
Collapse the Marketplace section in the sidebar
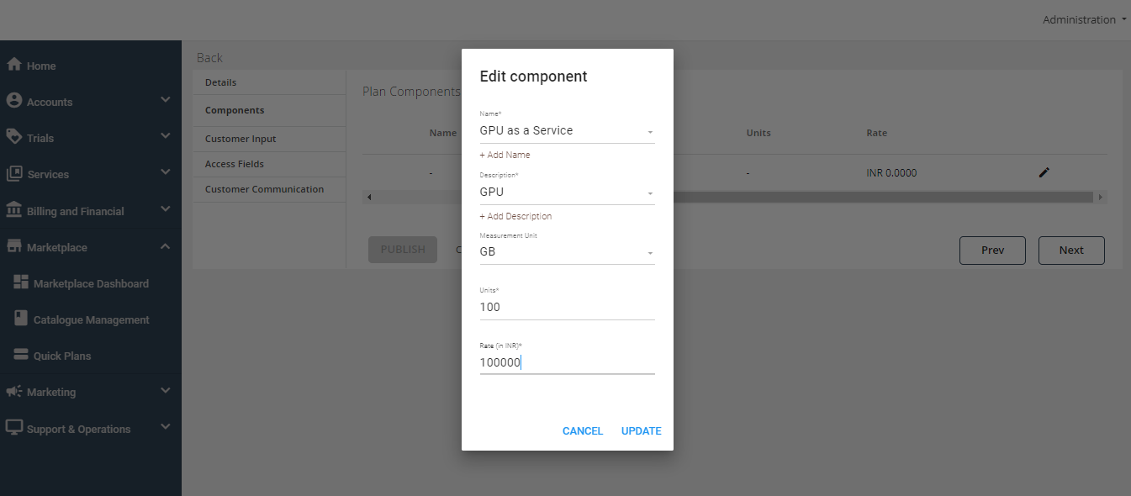[165, 246]
